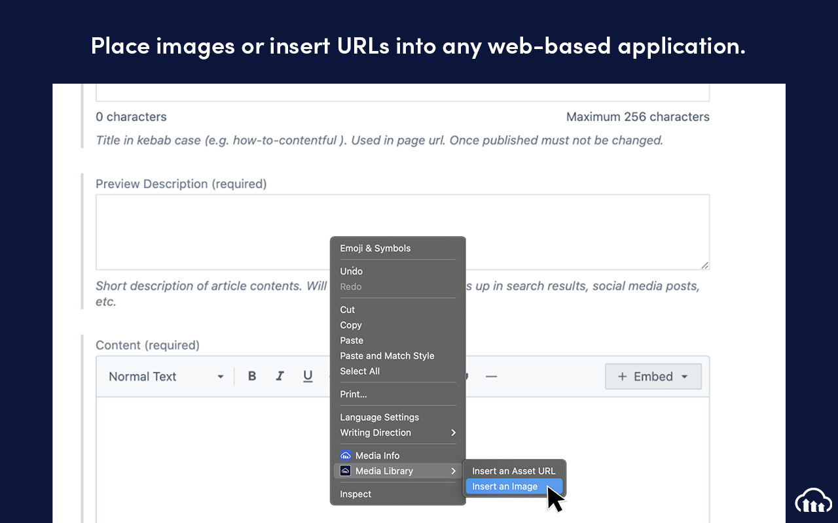Click Insert an Asset URL
The height and width of the screenshot is (523, 838).
(x=514, y=471)
